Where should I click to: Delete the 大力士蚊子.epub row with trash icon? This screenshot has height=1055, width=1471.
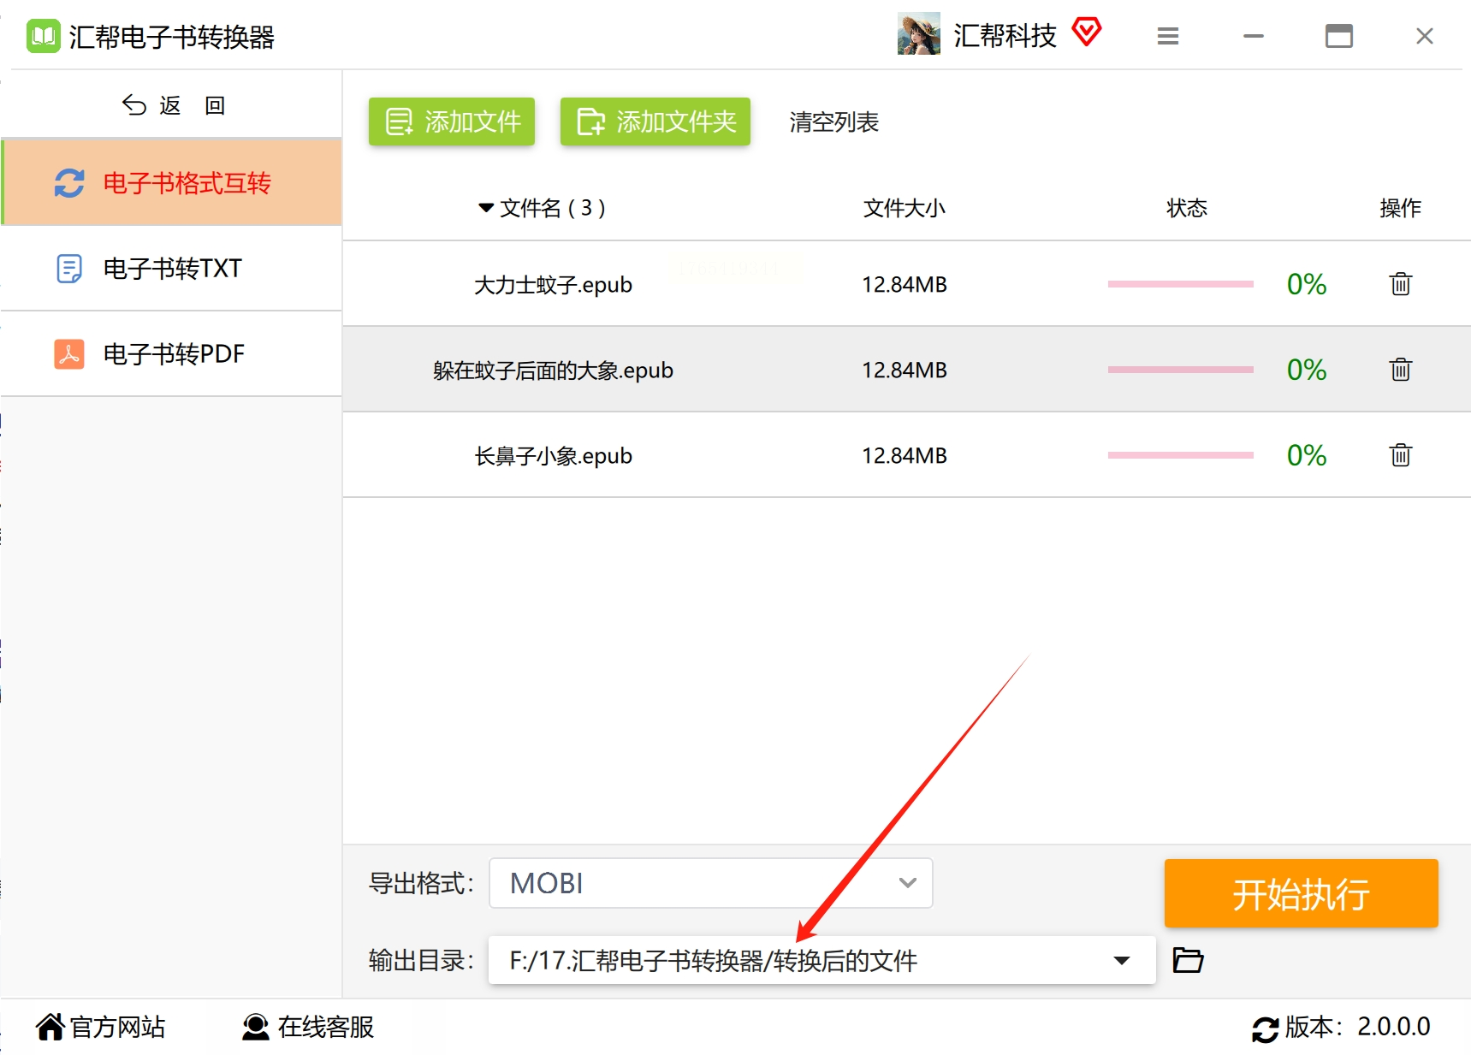tap(1400, 284)
